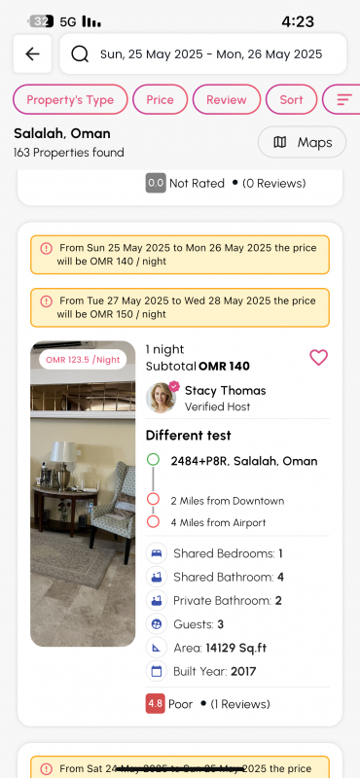This screenshot has width=360, height=778.
Task: Favorite the Different test listing with heart
Action: (318, 357)
